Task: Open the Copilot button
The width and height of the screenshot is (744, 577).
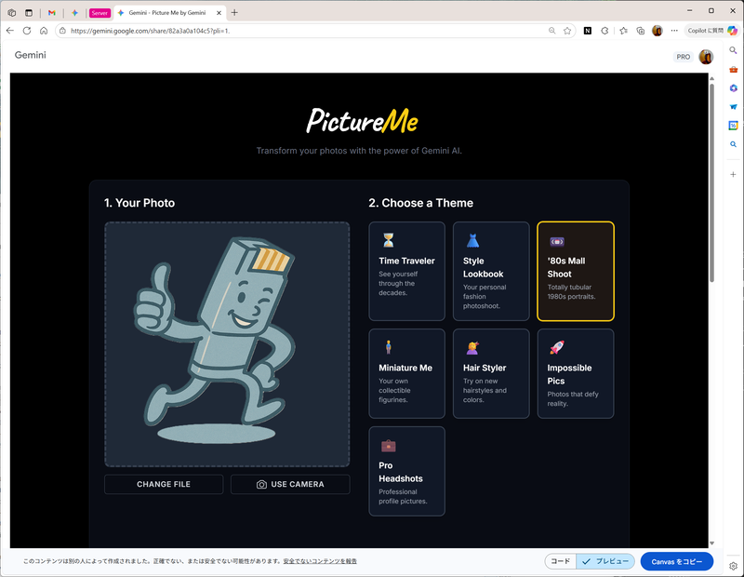Action: coord(711,31)
